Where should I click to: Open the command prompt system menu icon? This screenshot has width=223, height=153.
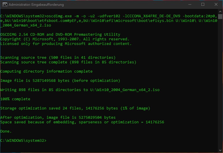click(x=5, y=5)
